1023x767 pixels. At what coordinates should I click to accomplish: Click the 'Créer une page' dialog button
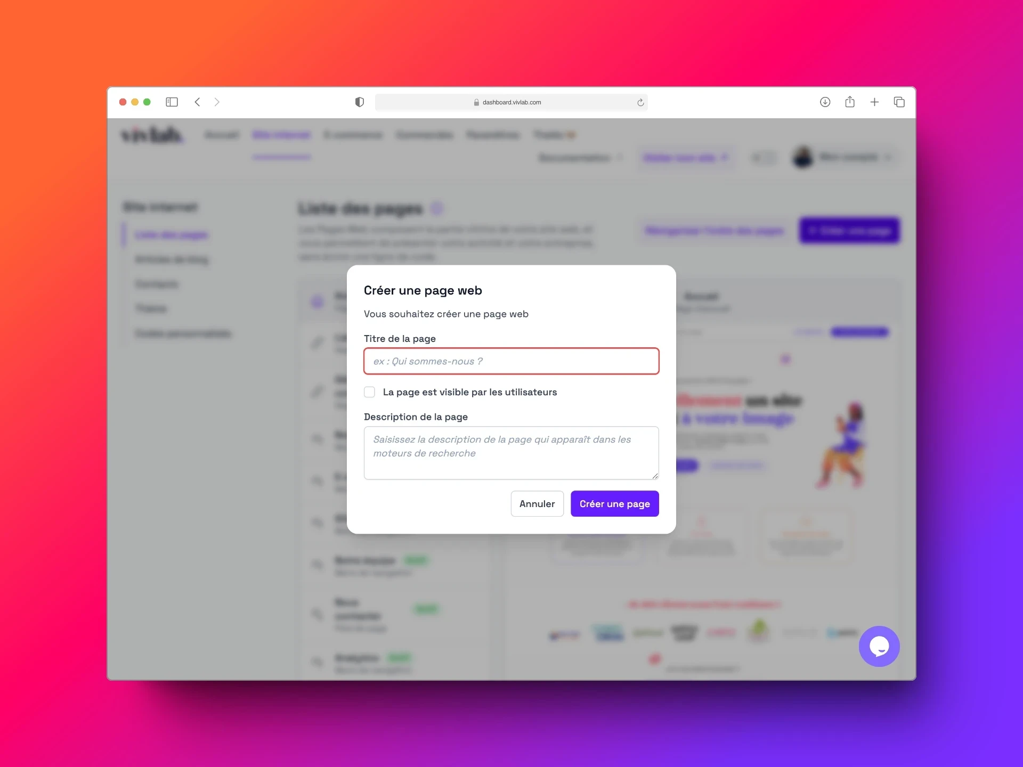click(x=615, y=503)
